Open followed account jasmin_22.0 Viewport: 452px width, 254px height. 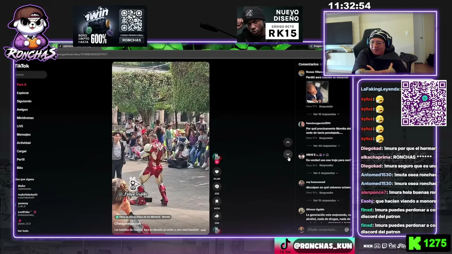coord(24,222)
